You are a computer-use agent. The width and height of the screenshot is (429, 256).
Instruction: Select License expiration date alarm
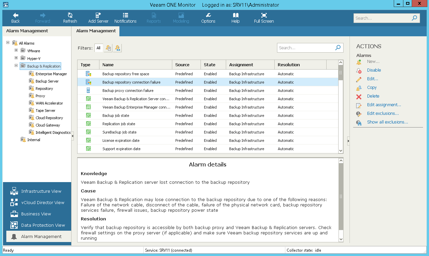click(x=208, y=140)
